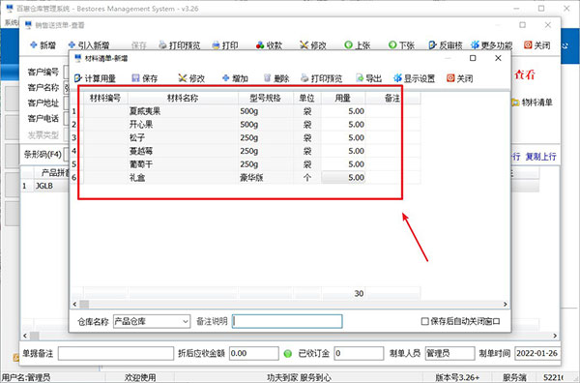
Task: Click 修改 in the 销售送货单 window toolbar
Action: click(313, 45)
